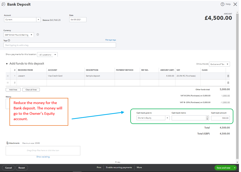Open the More menu in bottom bar
This screenshot has width=241, height=172.
tap(139, 167)
